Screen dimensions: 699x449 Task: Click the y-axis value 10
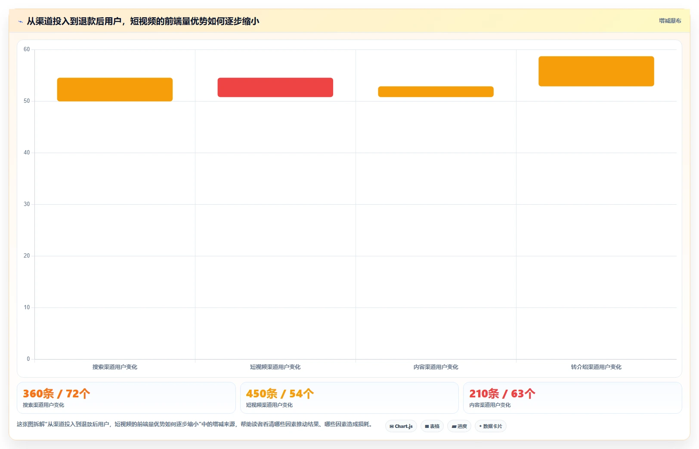pos(27,308)
